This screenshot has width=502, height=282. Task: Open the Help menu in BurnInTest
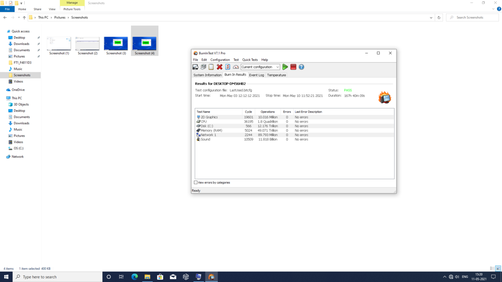(x=264, y=60)
